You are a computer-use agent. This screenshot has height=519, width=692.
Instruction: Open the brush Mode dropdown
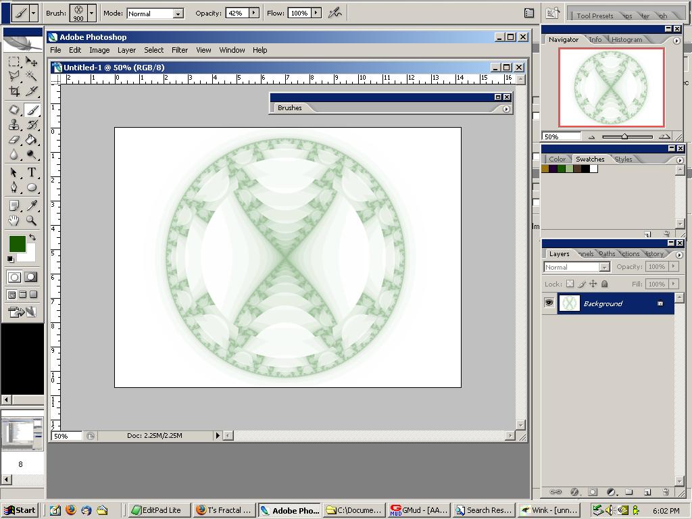[x=178, y=14]
